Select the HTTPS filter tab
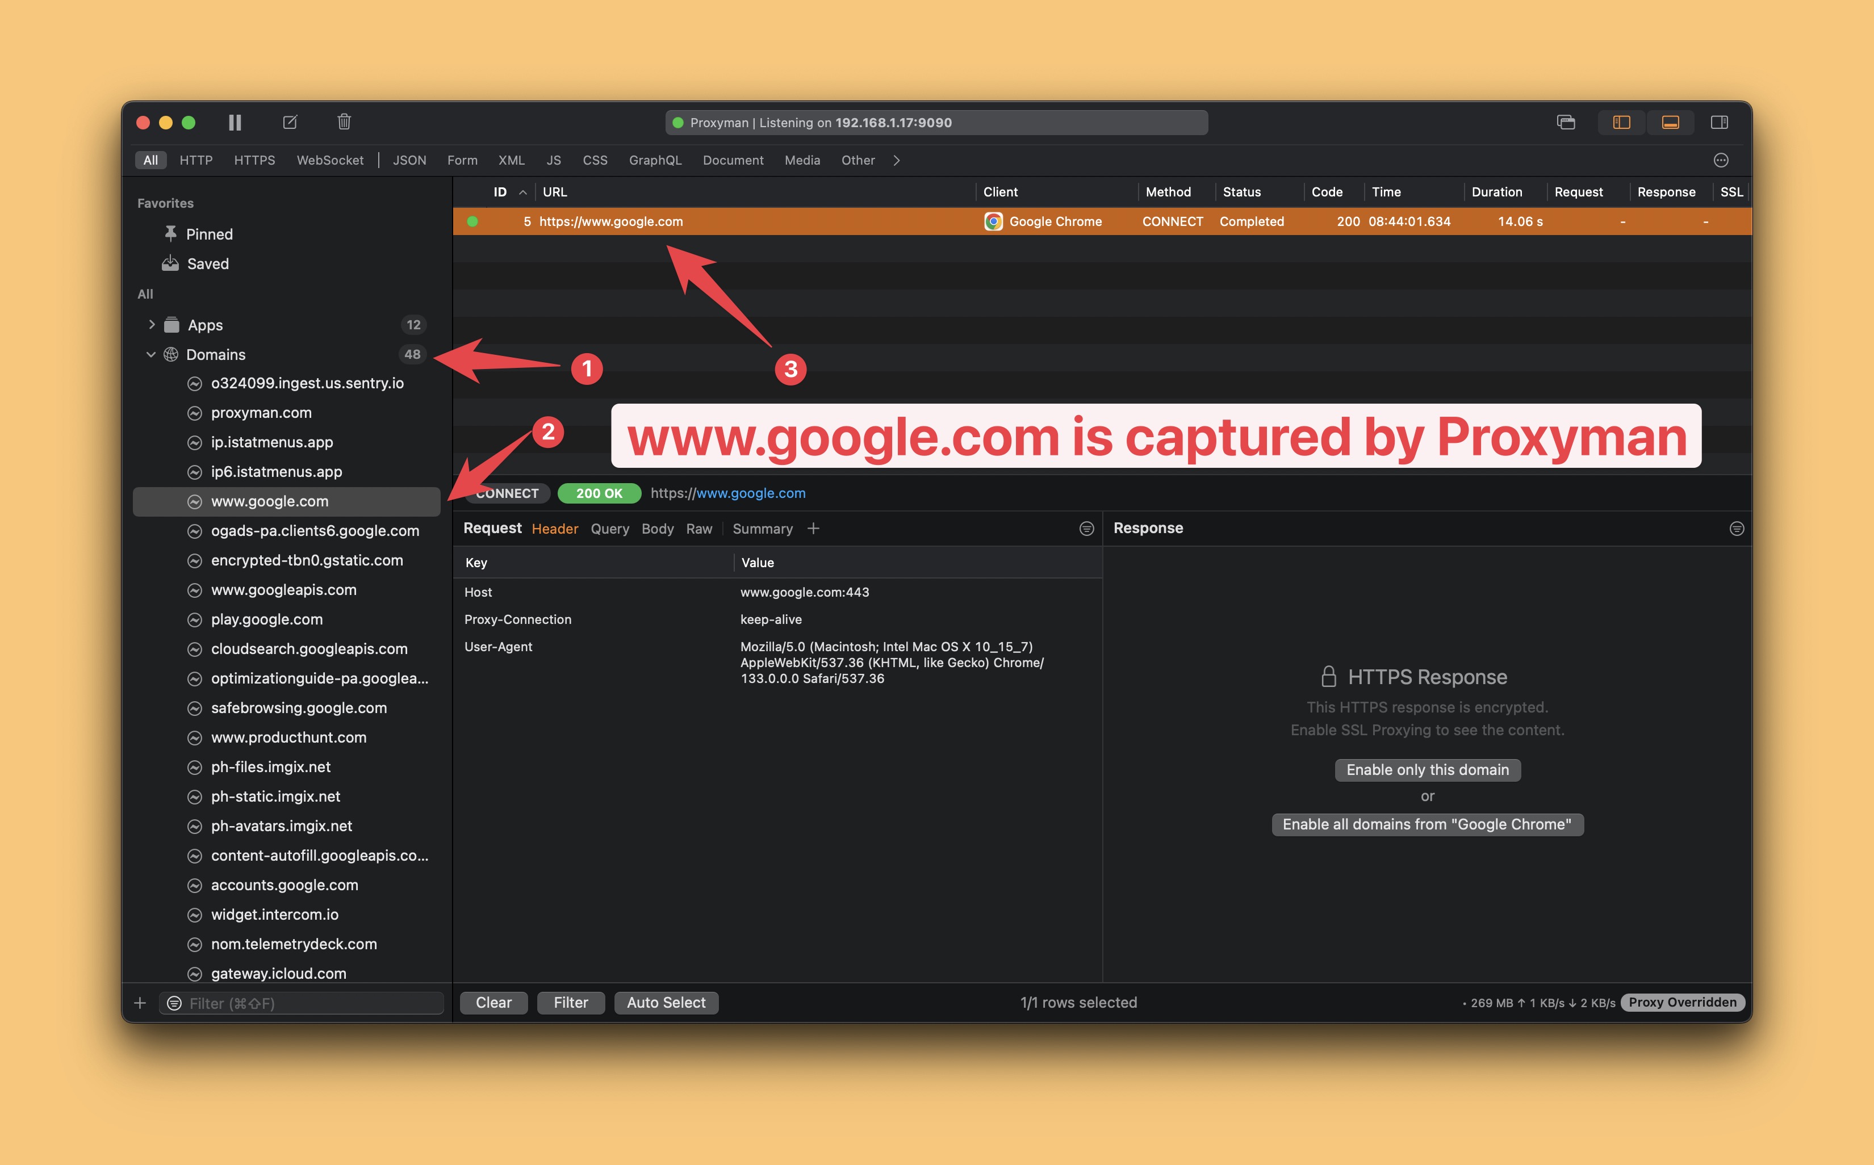 coord(254,160)
